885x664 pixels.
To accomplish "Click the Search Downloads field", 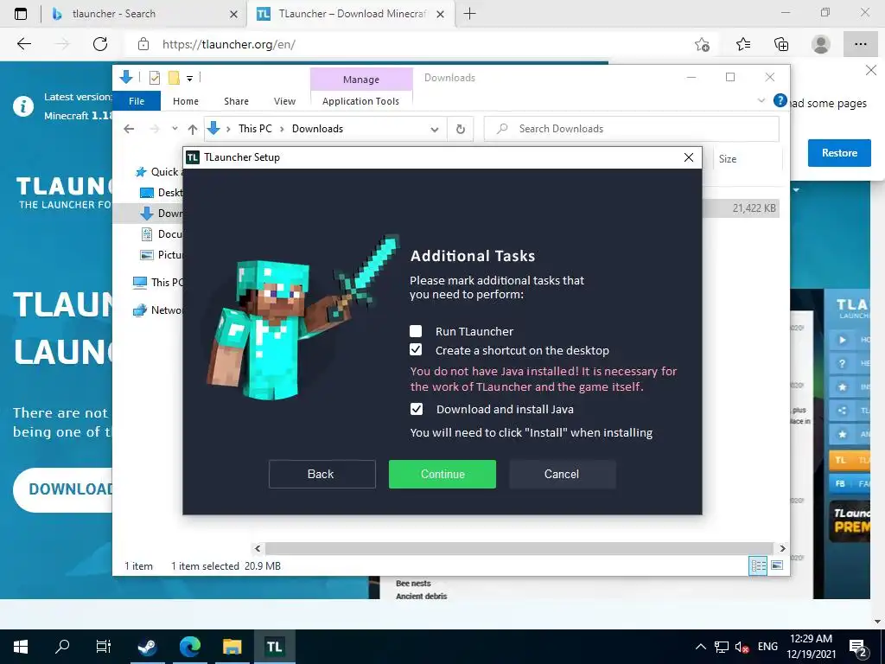I will click(x=632, y=129).
